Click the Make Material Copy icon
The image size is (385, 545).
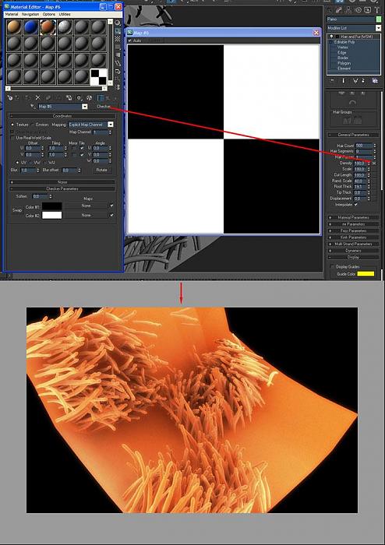pos(48,98)
